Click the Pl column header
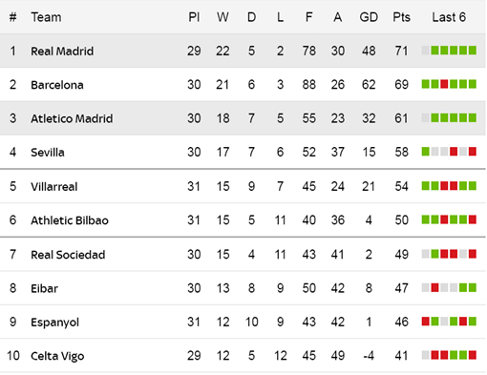Viewport: 487px width, 375px height. [194, 17]
